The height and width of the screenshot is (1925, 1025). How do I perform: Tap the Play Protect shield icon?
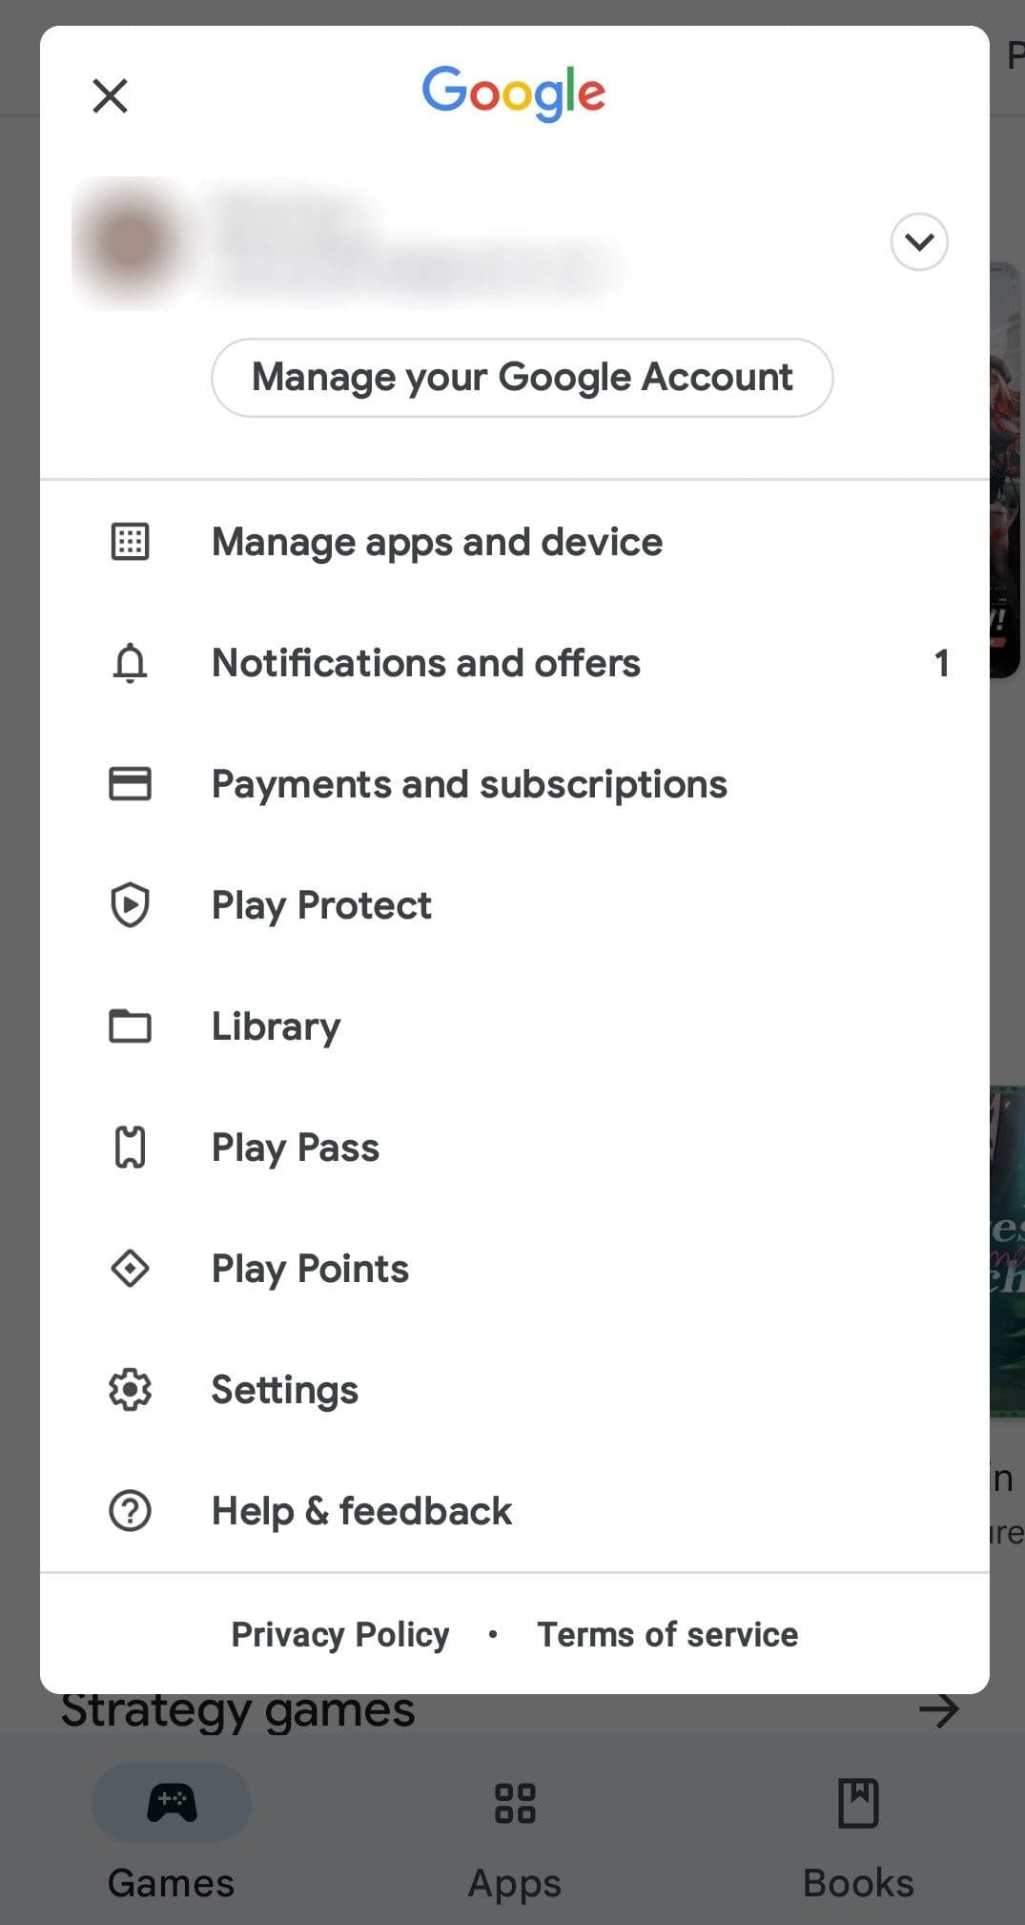point(130,905)
